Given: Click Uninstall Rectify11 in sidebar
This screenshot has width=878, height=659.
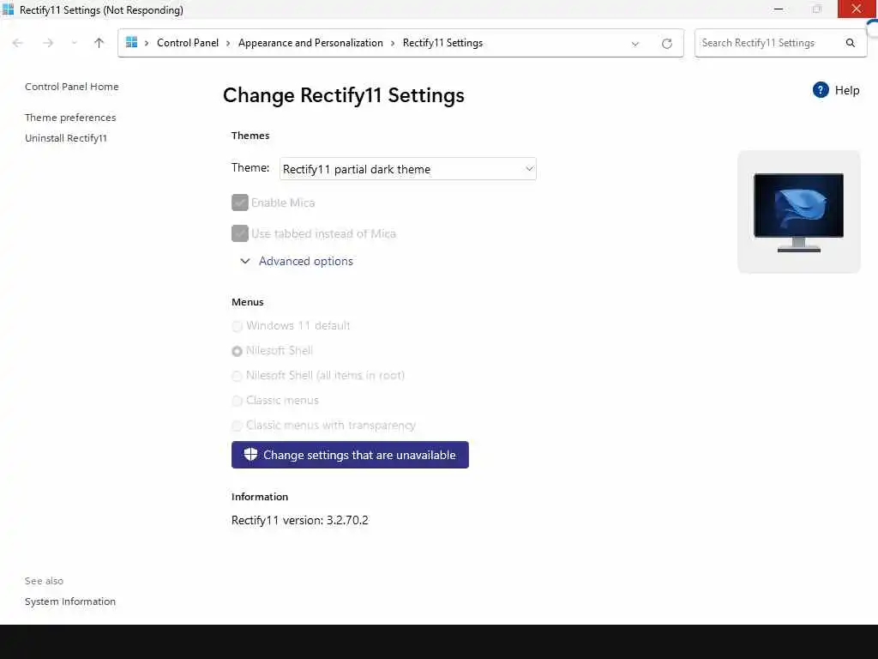Looking at the screenshot, I should point(65,138).
